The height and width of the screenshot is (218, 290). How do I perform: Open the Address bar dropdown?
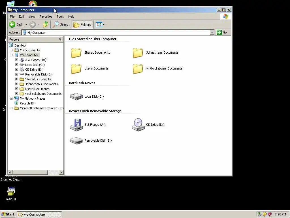(x=212, y=32)
